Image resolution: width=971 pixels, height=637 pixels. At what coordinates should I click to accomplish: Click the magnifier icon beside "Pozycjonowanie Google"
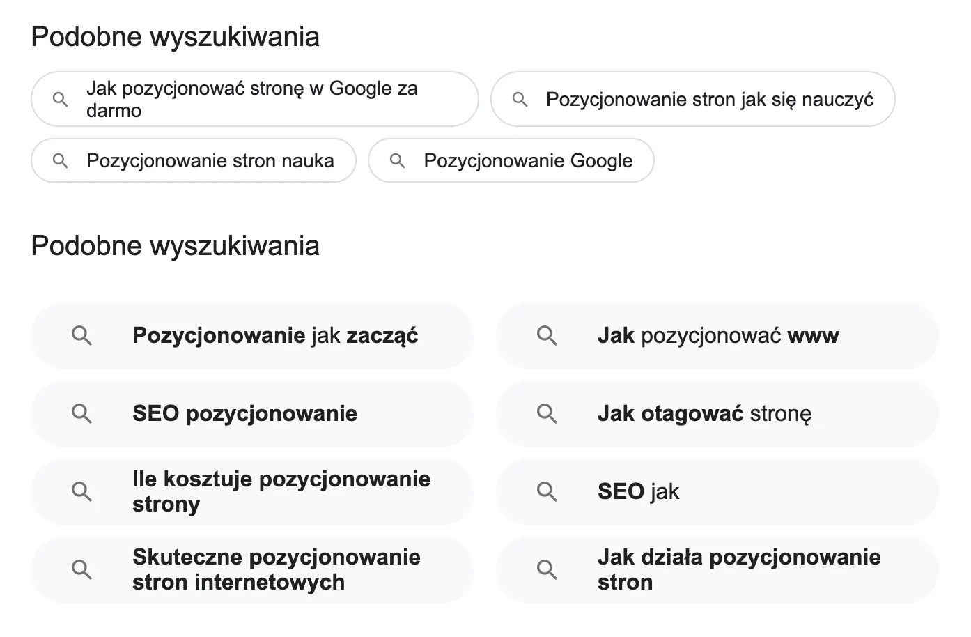398,160
